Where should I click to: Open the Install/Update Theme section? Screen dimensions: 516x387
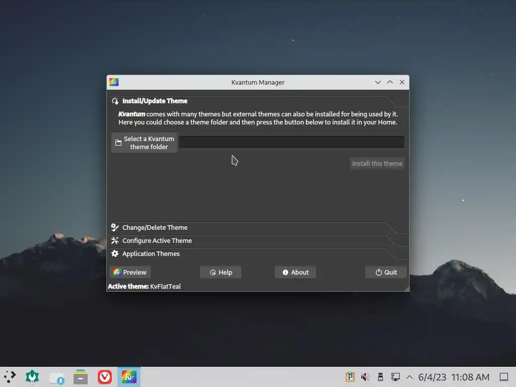point(257,101)
